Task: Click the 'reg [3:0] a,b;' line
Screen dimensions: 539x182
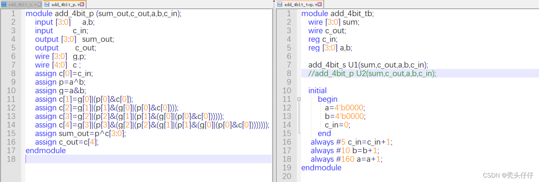Action: 330,48
